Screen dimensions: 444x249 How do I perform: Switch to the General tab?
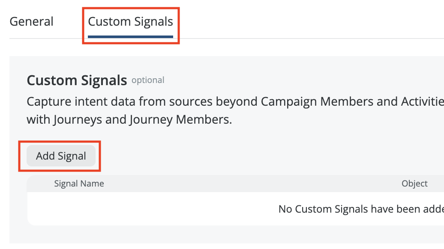point(31,21)
